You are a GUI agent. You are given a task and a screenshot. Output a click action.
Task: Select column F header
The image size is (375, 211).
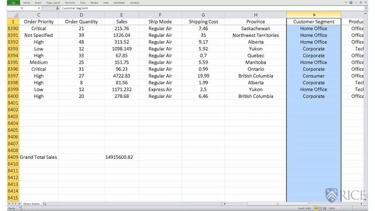point(160,15)
